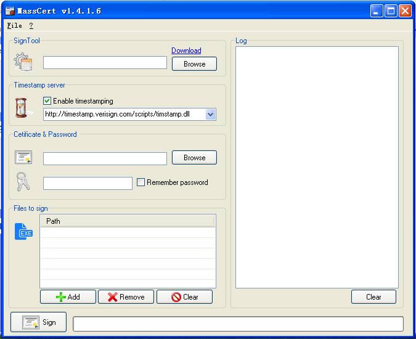The image size is (416, 339).
Task: Follow the Download link for SignTool
Action: (x=186, y=51)
